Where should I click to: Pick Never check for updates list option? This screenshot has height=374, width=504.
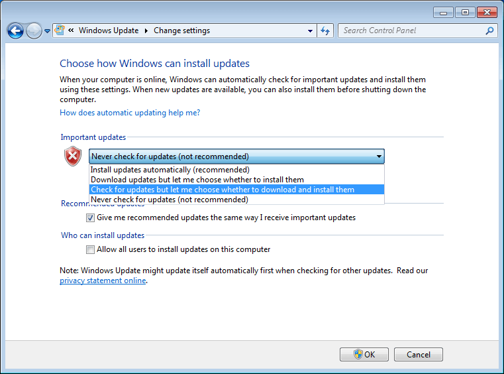point(236,200)
